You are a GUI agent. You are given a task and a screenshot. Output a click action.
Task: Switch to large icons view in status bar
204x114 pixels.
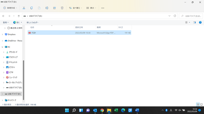[201, 104]
